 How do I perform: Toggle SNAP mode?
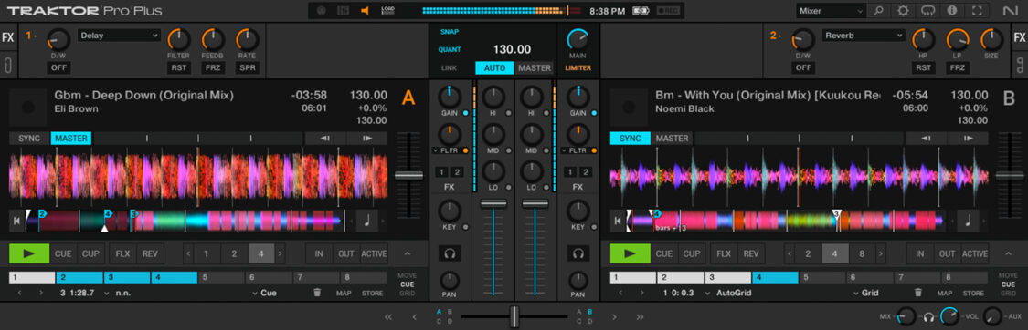[x=450, y=31]
